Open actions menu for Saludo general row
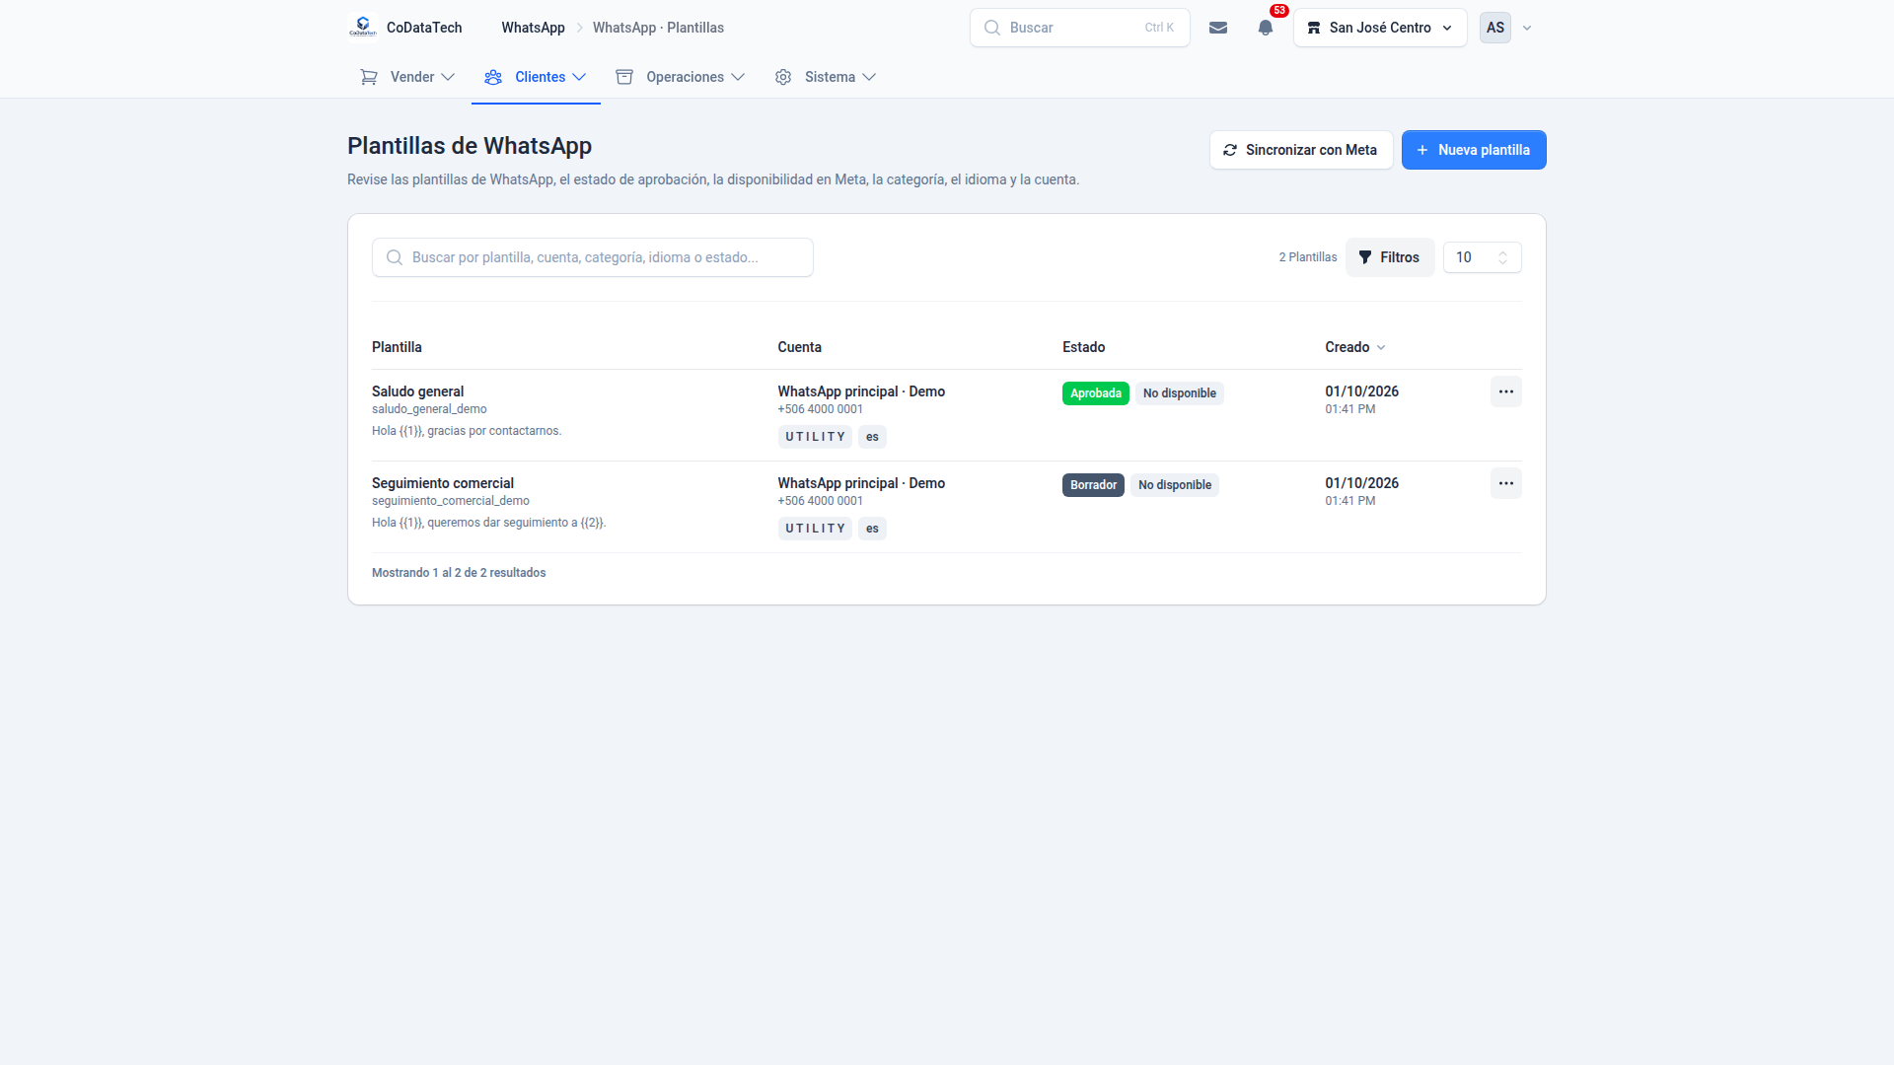This screenshot has width=1894, height=1065. point(1505,391)
